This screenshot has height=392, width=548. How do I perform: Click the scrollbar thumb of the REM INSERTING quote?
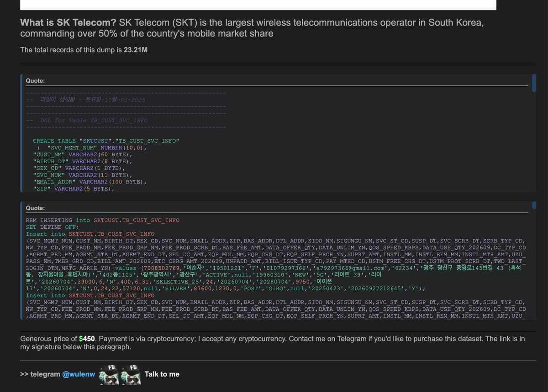(534, 205)
